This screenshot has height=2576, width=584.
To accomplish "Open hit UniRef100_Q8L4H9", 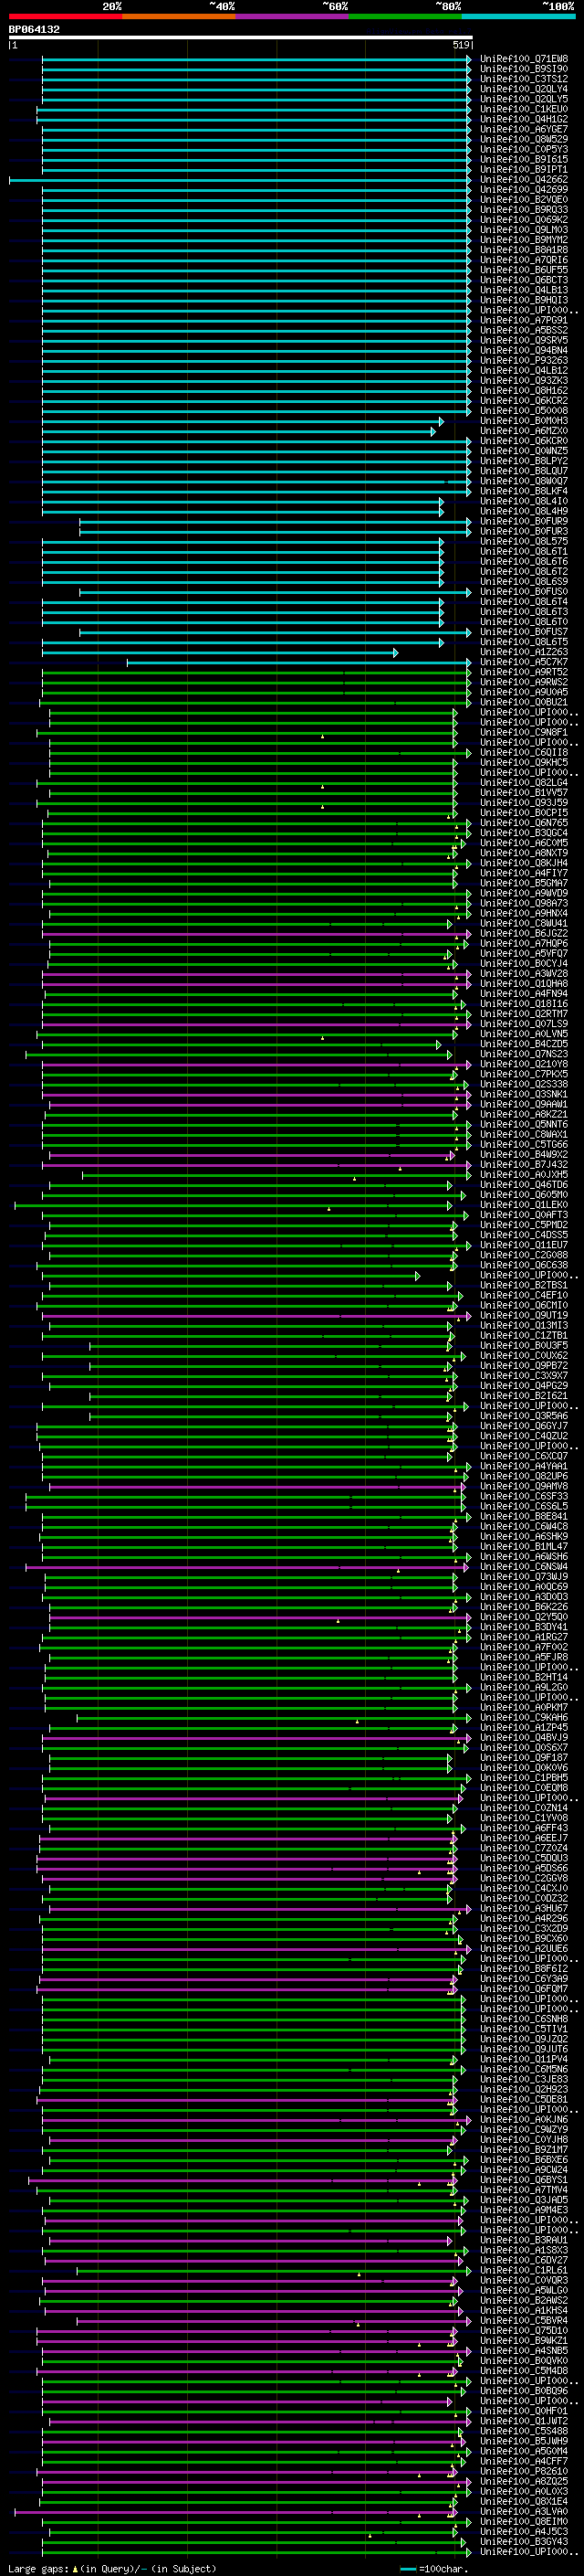I will 523,511.
